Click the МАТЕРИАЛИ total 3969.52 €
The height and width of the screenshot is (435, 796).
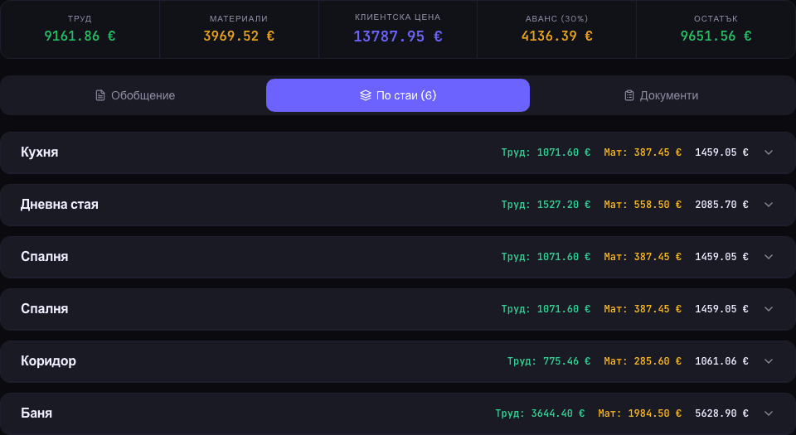[x=239, y=36]
